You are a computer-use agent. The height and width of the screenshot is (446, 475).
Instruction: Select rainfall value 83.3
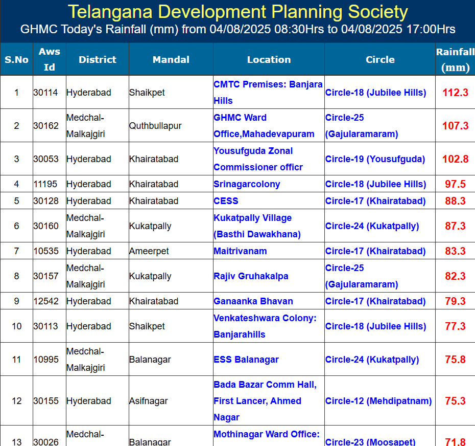point(455,251)
